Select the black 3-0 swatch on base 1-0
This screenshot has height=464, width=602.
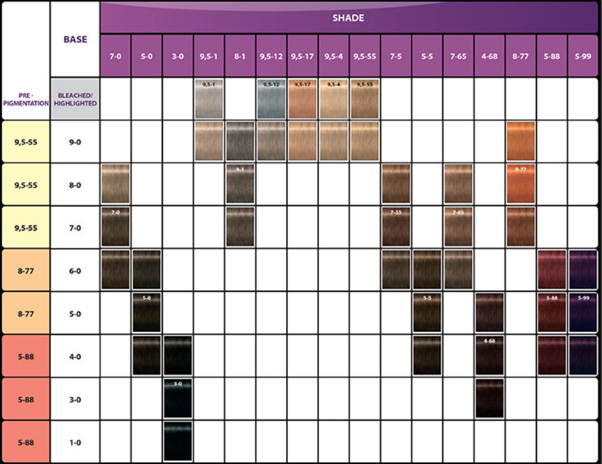178,441
